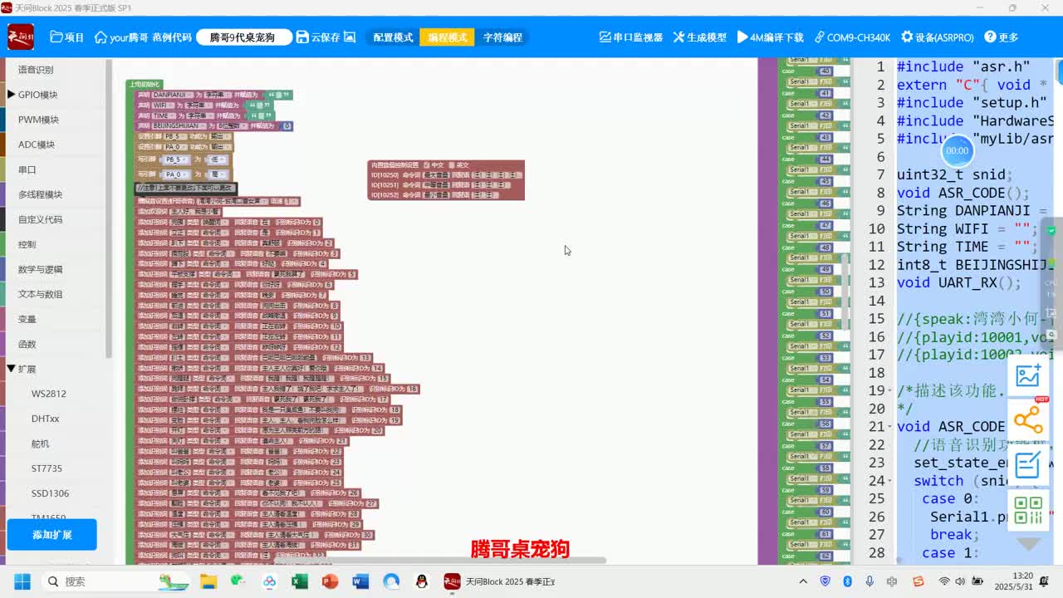The image size is (1063, 598).
Task: Click the 添加扩展 button
Action: (52, 535)
